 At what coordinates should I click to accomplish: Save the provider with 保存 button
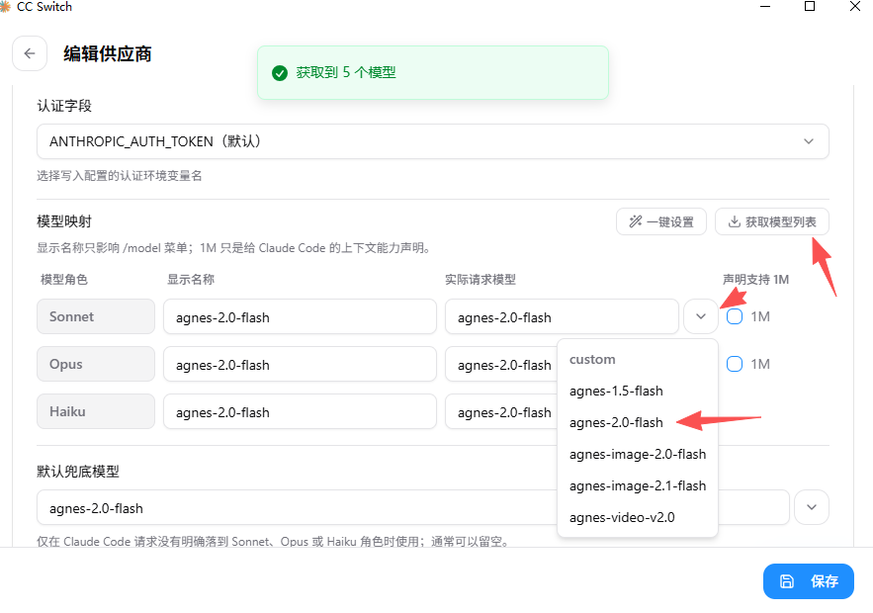tap(809, 581)
